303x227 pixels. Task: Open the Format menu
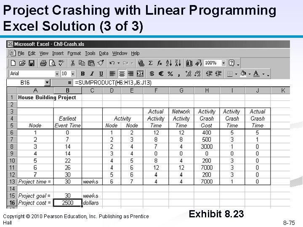click(x=74, y=53)
